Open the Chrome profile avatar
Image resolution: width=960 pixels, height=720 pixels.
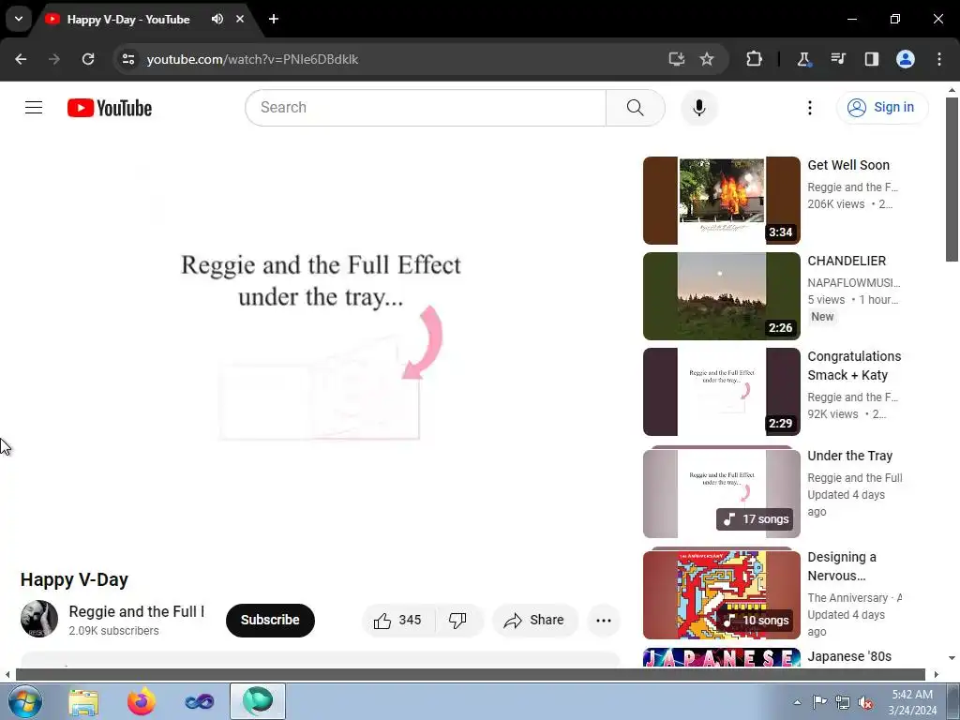906,59
